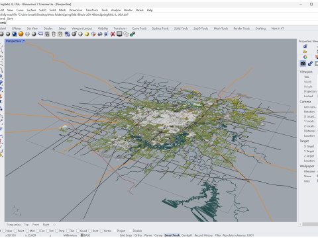Toggle Tan object snap checkbox
318x238 pixels.
68,231
